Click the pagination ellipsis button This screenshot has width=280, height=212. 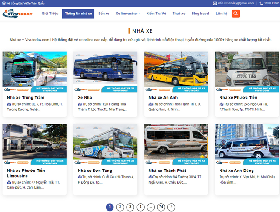(151, 207)
